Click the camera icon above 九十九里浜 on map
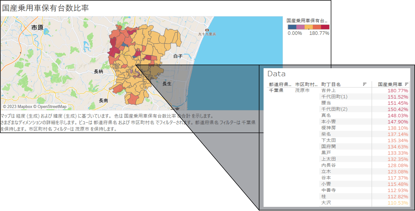This screenshot has width=415, height=211. 207,30
